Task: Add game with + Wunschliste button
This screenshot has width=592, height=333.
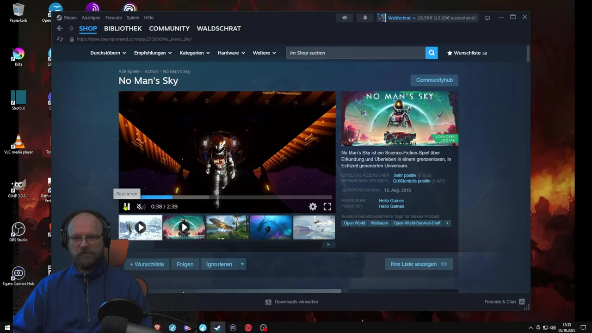Action: click(x=147, y=264)
